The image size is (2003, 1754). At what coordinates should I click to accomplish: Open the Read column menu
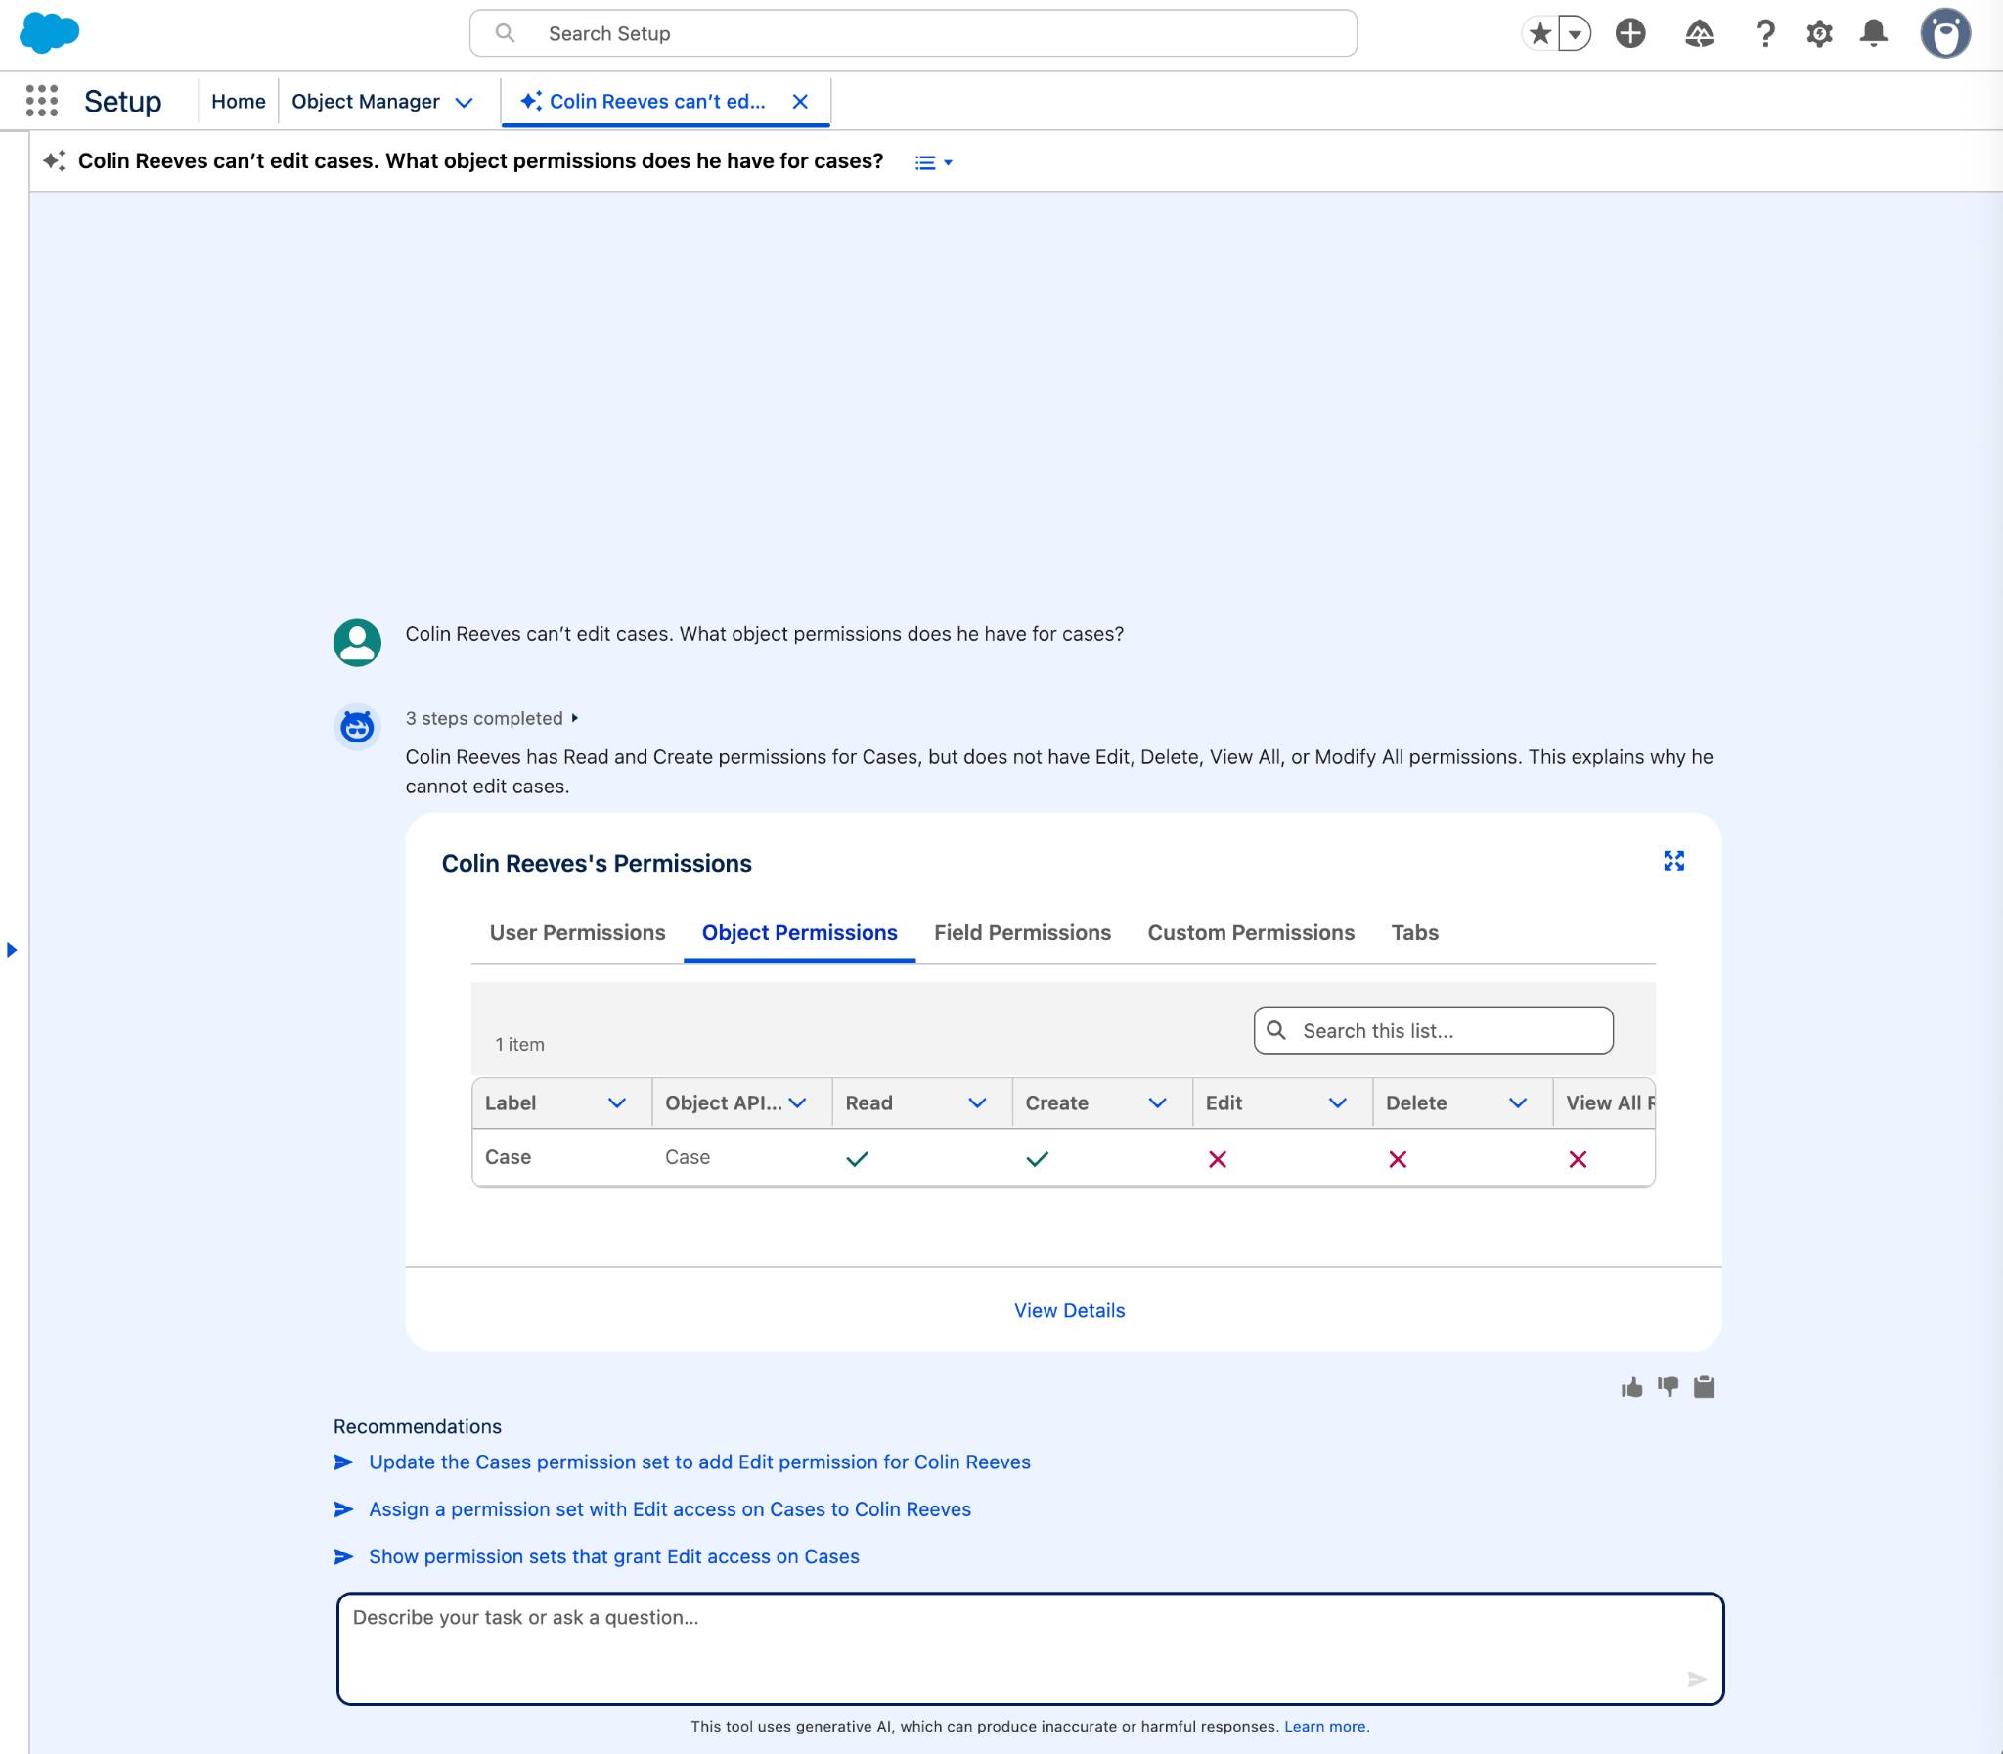click(x=976, y=1103)
